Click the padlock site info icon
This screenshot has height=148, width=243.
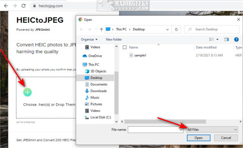pos(35,6)
